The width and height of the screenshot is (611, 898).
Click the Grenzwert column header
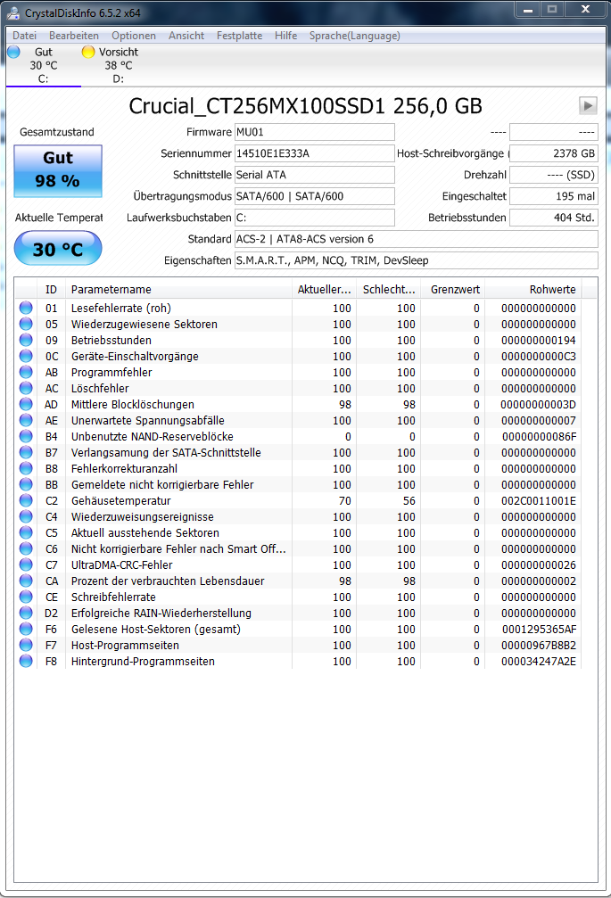pyautogui.click(x=453, y=289)
